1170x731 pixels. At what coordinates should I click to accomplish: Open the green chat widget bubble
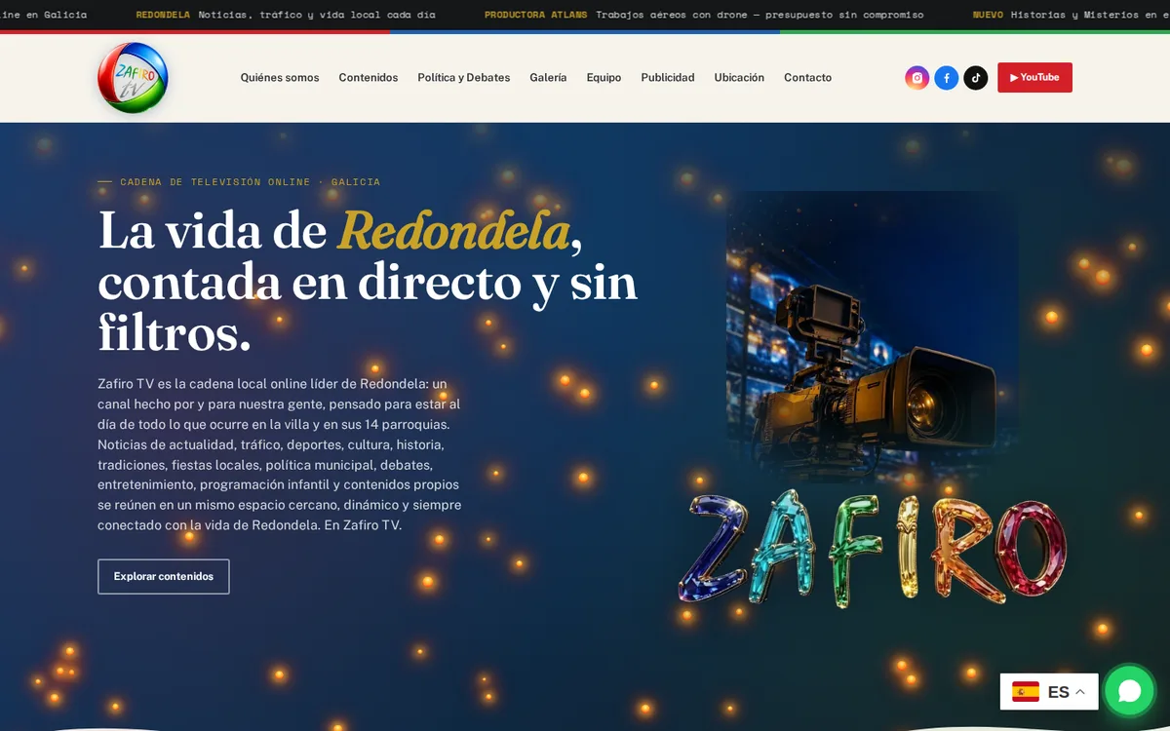pos(1129,691)
